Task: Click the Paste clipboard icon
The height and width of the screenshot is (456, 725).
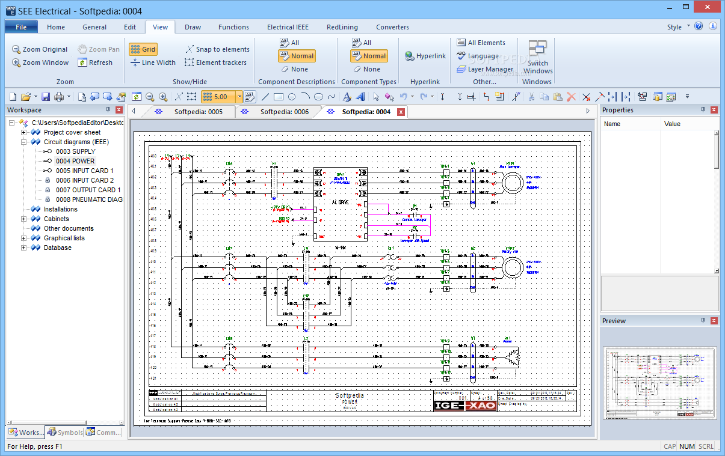Action: [558, 97]
